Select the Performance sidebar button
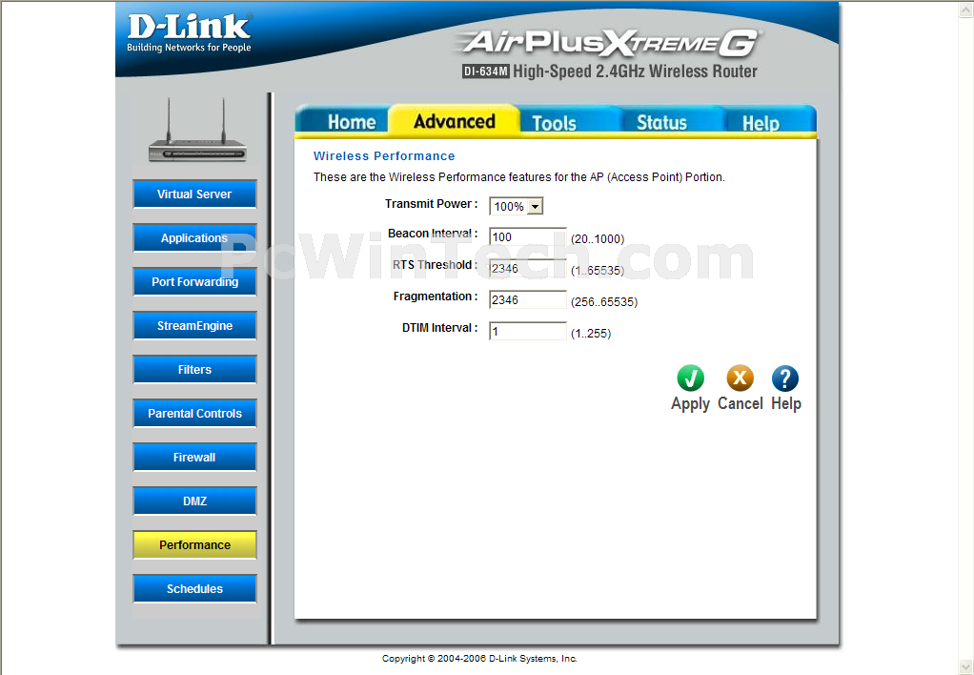Viewport: 974px width, 675px height. click(194, 545)
